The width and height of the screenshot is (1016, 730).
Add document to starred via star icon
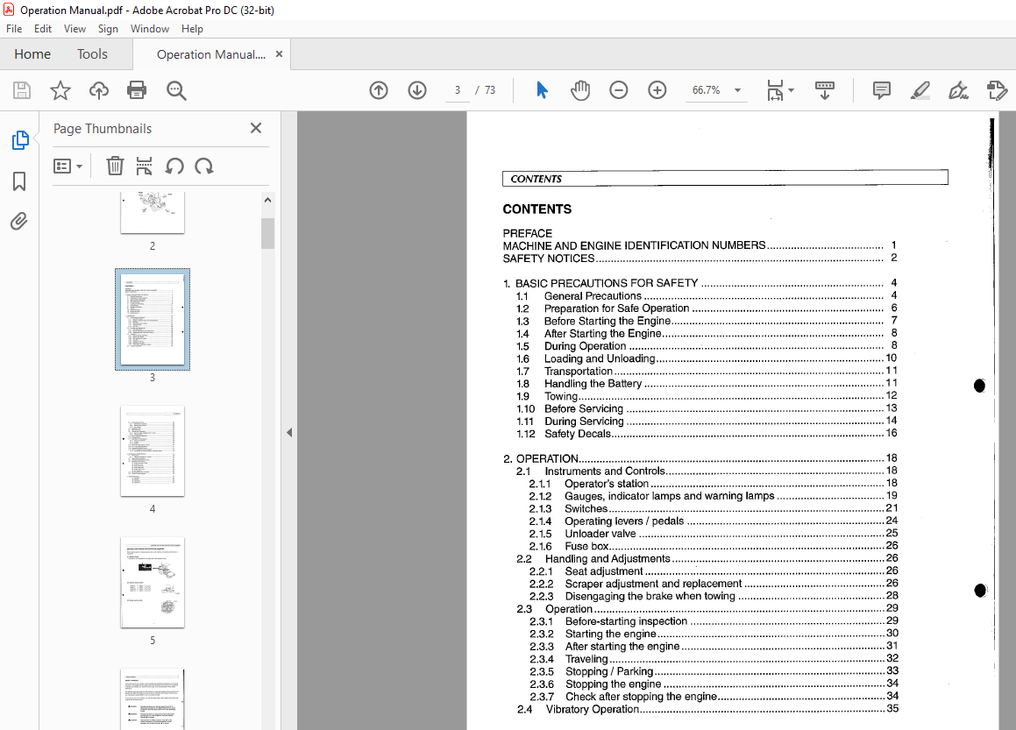60,90
